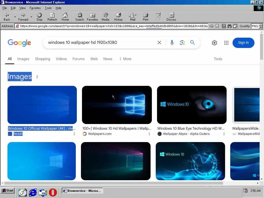
Task: Click the Google search text box
Action: click(101, 43)
